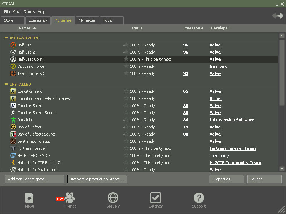Image resolution: width=286 pixels, height=214 pixels.
Task: Click the scrollbar up arrow
Action: point(282,36)
